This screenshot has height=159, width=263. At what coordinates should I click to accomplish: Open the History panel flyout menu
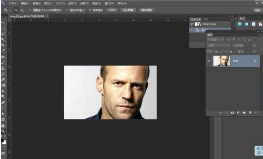232,19
